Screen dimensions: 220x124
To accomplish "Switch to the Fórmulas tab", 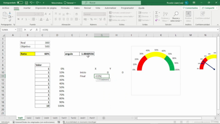I will 65,8.
